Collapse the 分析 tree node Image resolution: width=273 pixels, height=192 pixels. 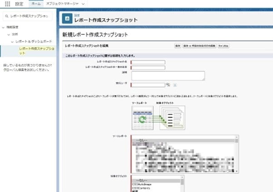[8, 34]
